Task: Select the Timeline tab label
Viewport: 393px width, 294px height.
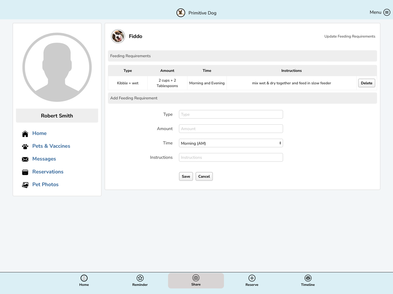Action: [x=308, y=285]
